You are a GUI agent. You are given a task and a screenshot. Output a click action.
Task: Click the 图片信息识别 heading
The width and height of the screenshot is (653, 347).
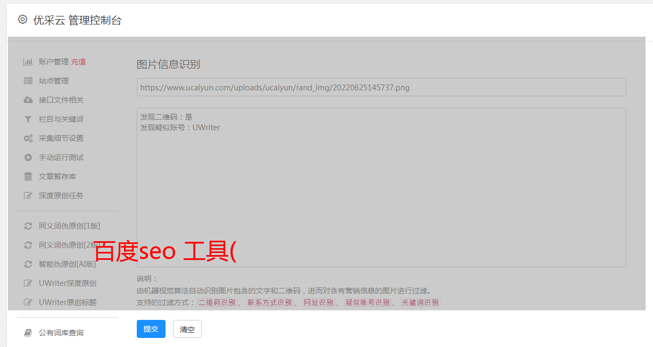(x=168, y=64)
